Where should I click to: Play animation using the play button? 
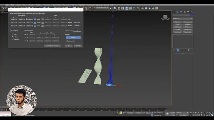coord(196,113)
